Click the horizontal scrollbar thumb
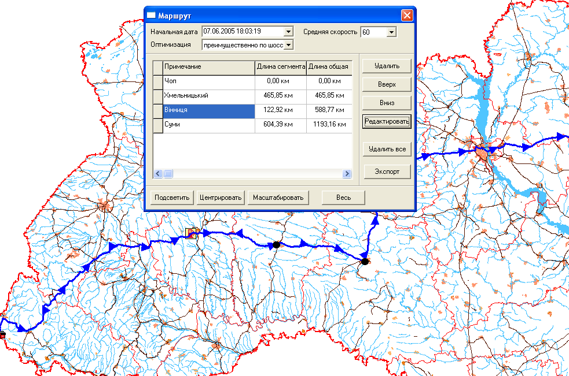 click(168, 173)
